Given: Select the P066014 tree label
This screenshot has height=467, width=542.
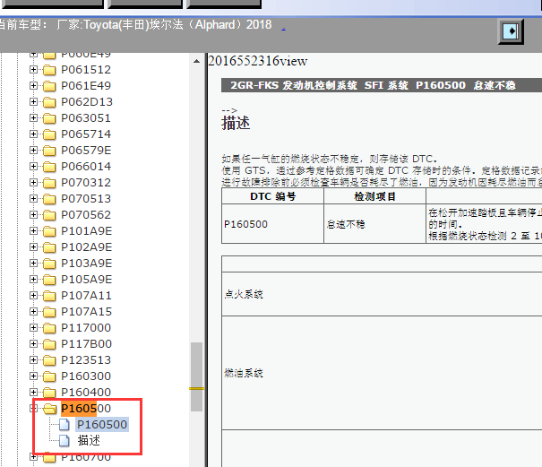Looking at the screenshot, I should point(86,167).
